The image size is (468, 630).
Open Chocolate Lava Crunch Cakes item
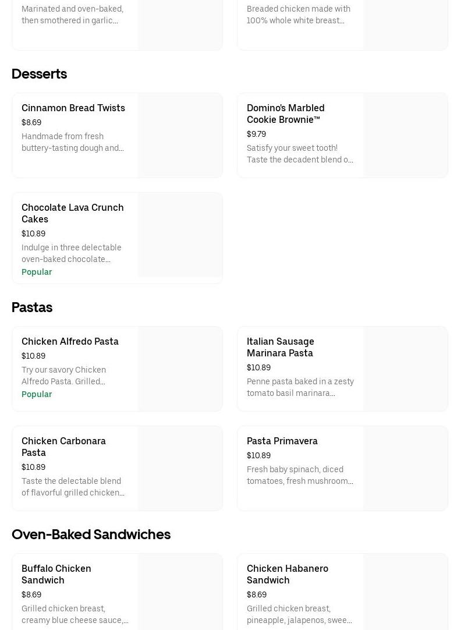pos(73,213)
